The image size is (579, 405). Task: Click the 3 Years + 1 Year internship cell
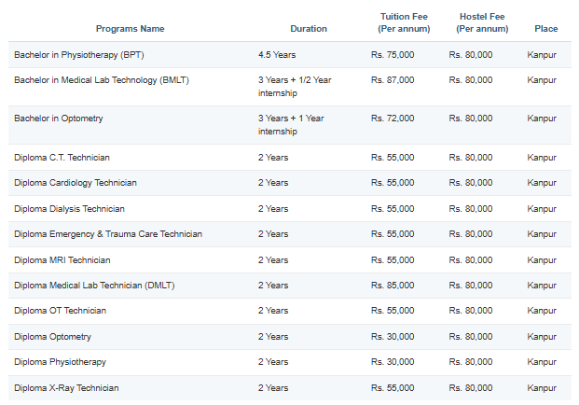[x=291, y=125]
